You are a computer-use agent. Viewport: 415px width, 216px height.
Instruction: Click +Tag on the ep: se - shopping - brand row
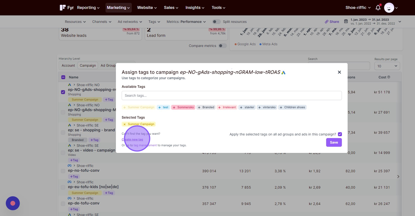click(94, 140)
